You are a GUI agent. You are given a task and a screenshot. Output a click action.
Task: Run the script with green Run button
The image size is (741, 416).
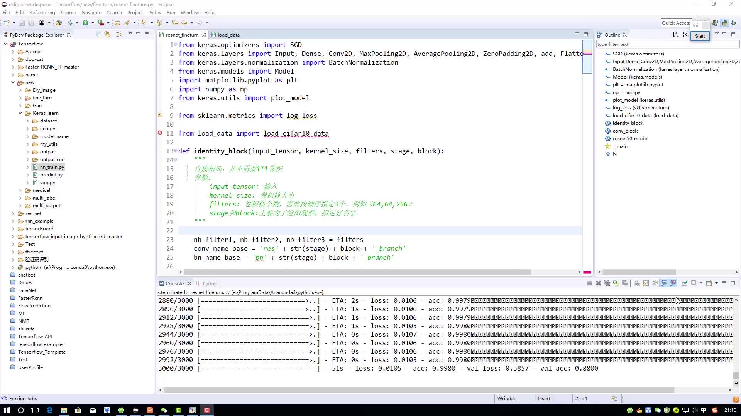coord(85,23)
